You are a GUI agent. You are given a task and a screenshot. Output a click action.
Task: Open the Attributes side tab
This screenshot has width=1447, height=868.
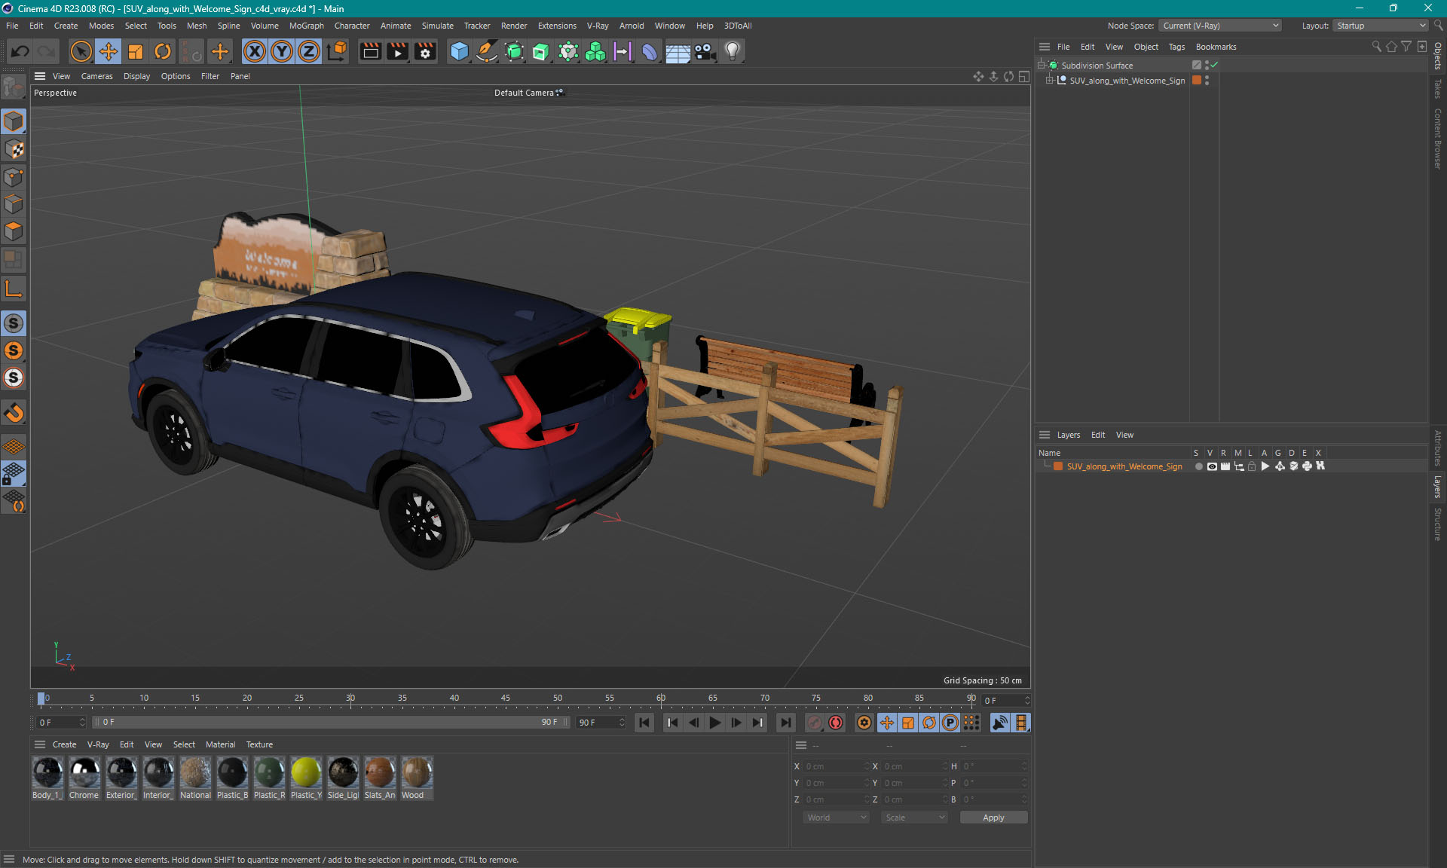click(x=1438, y=448)
